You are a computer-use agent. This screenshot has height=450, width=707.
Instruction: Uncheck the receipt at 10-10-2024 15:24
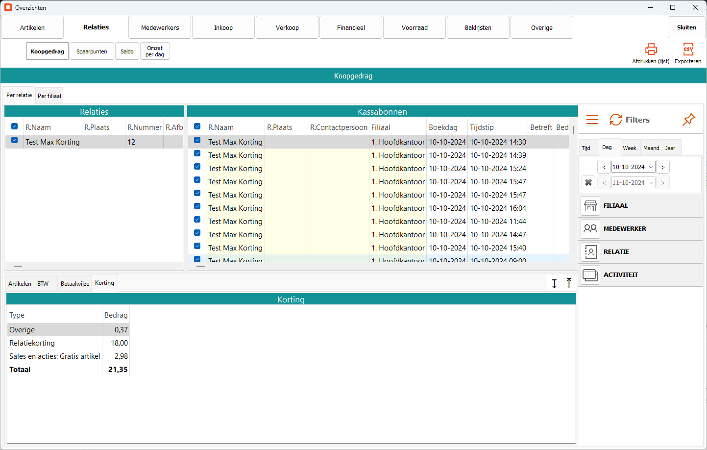click(197, 167)
